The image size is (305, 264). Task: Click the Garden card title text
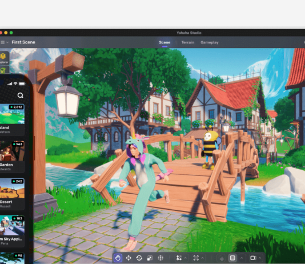(6, 165)
